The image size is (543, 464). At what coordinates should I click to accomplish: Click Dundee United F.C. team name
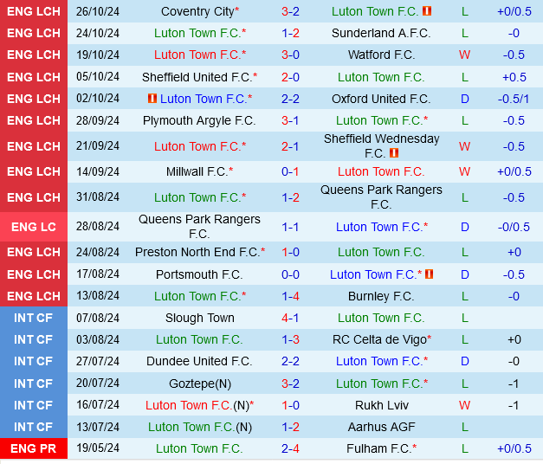coord(199,361)
